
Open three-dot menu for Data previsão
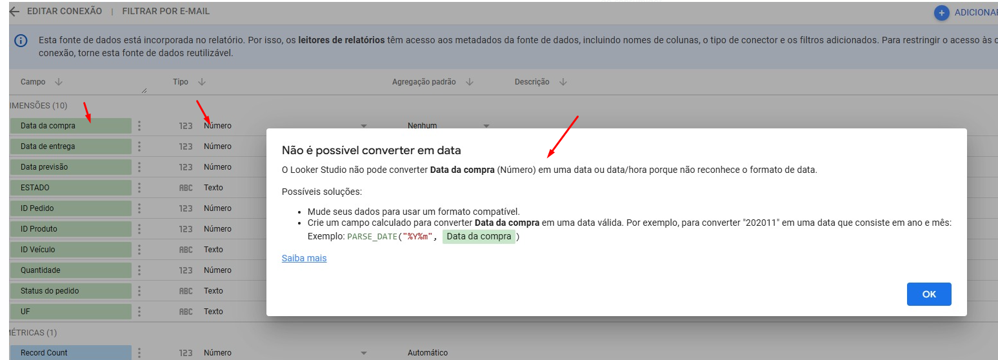pyautogui.click(x=139, y=167)
